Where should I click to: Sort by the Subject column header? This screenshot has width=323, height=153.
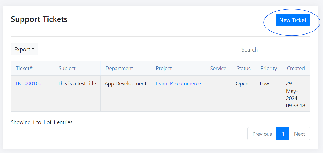[67, 68]
